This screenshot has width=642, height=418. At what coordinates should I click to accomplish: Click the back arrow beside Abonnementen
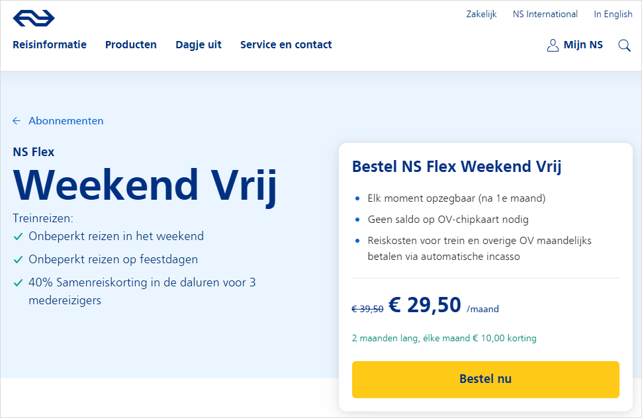pyautogui.click(x=17, y=121)
